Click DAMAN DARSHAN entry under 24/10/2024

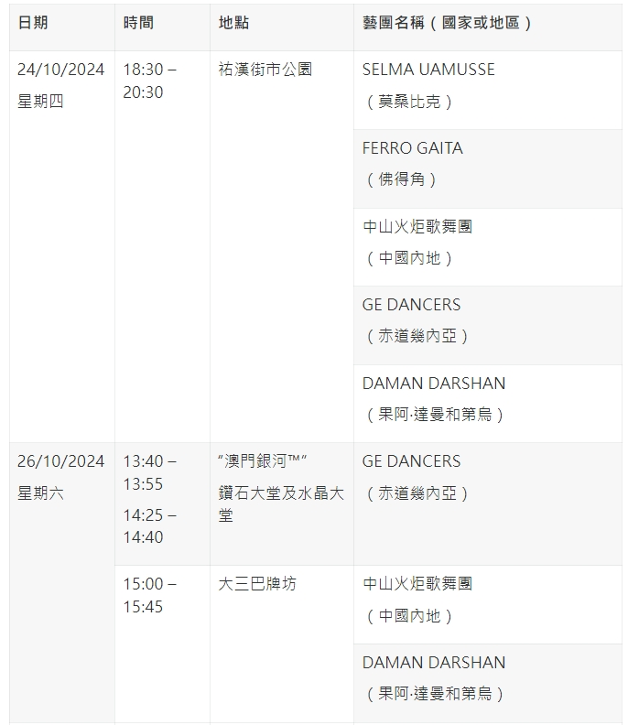(488, 404)
